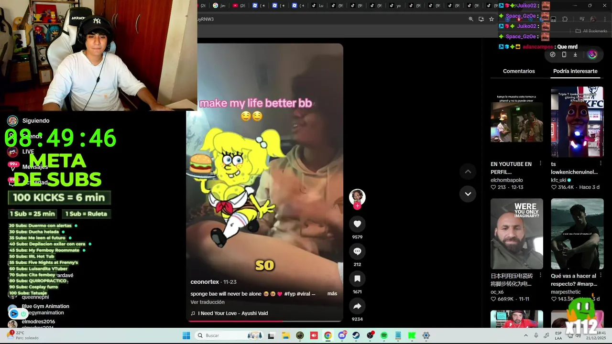Switch to the TikTok 'Lu' browser tab
Viewport: 612px width, 344px height.
(317, 6)
